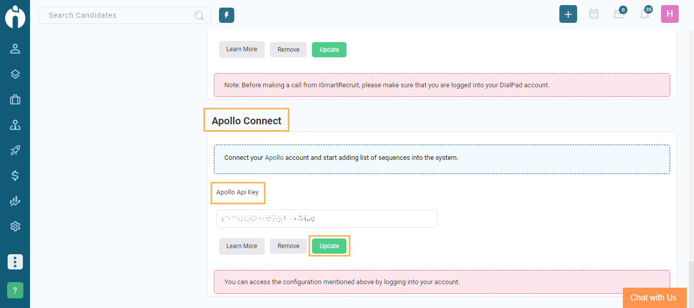Screen dimensions: 694x308
Task: Show notifications via bell icon with 35
Action: coord(644,14)
